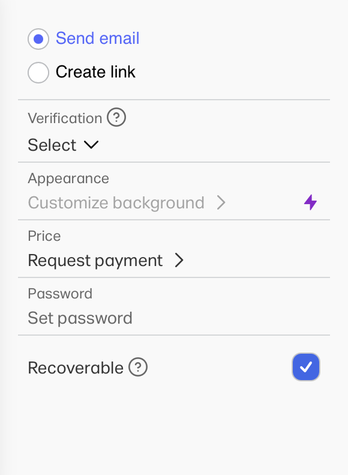Expand the Request payment chevron arrow
The image size is (348, 475).
coord(179,260)
